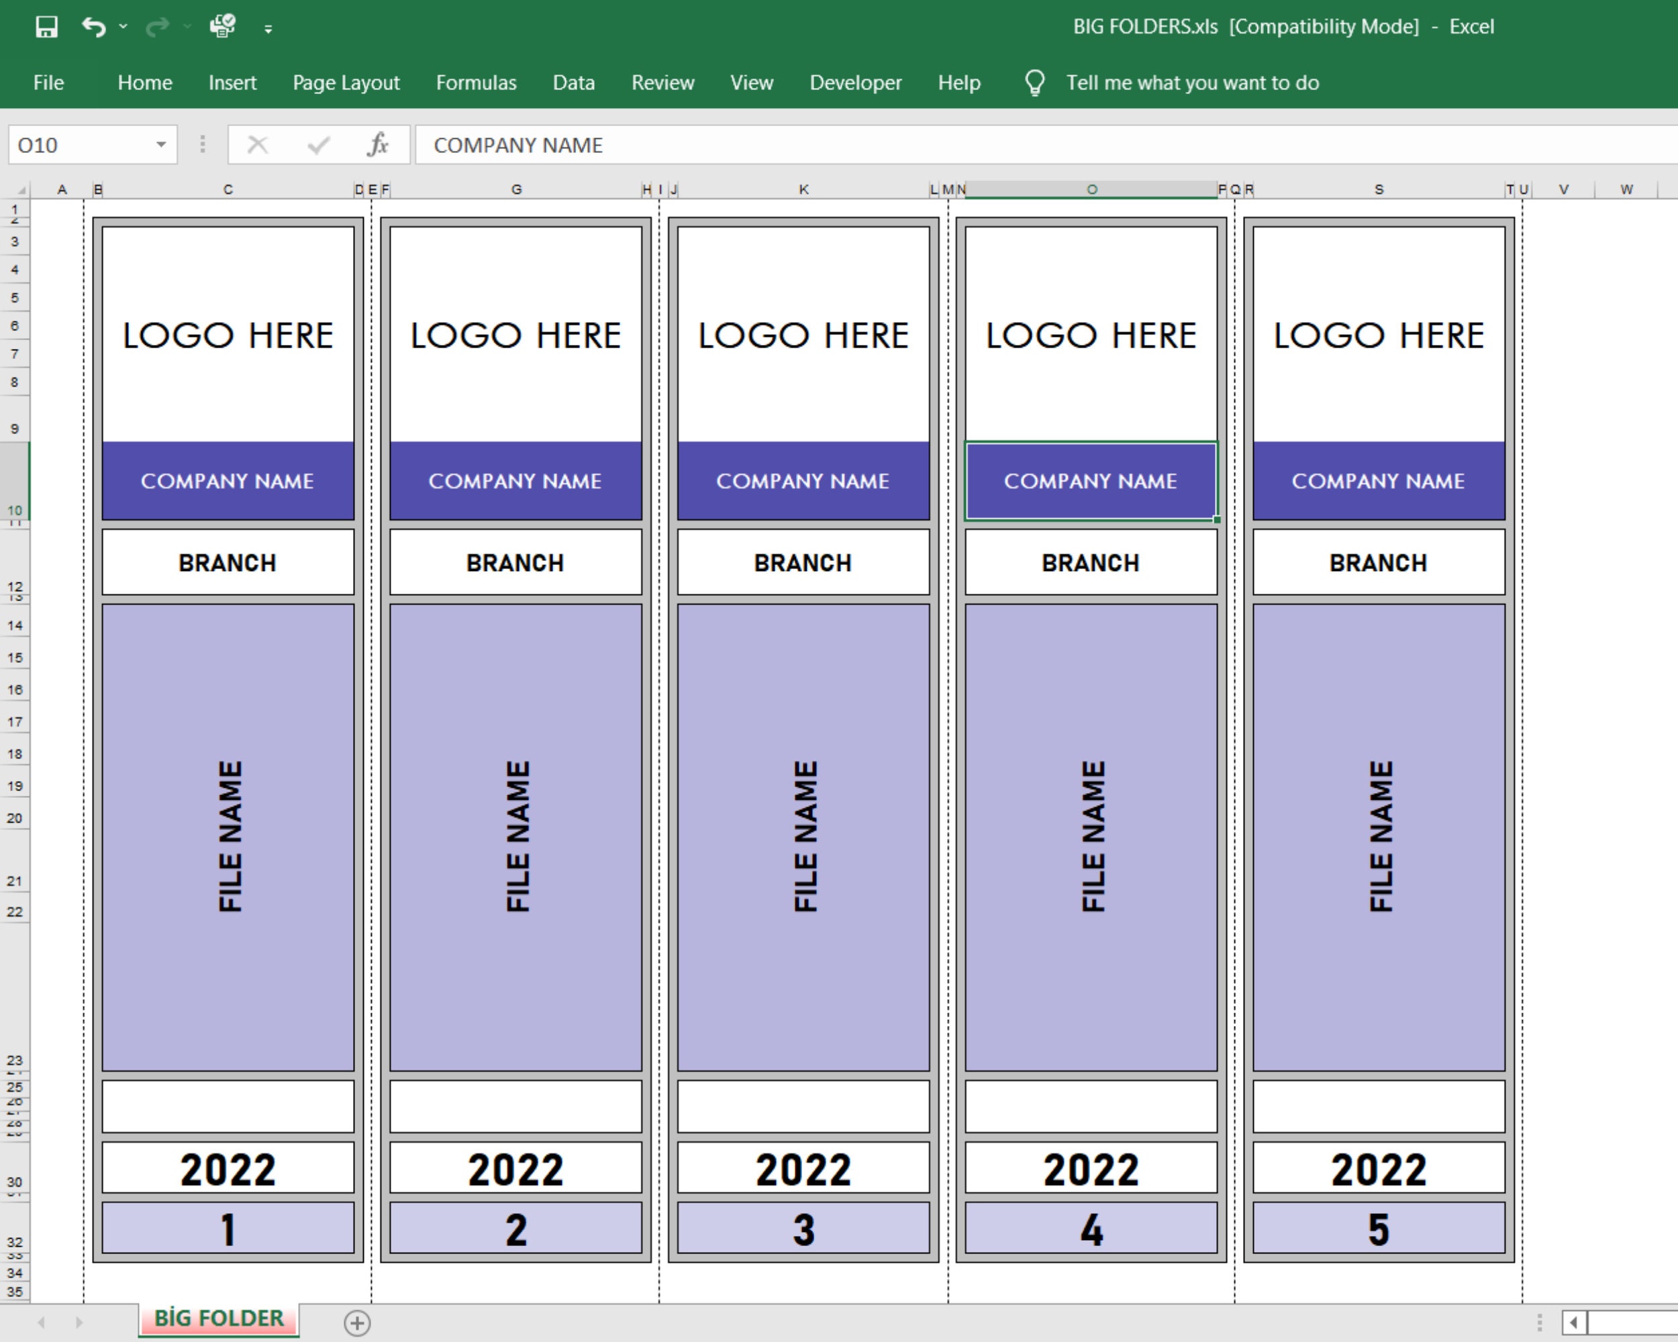Click FILE NAME cell in column S
Screen dimensions: 1678x1342
tap(1379, 837)
